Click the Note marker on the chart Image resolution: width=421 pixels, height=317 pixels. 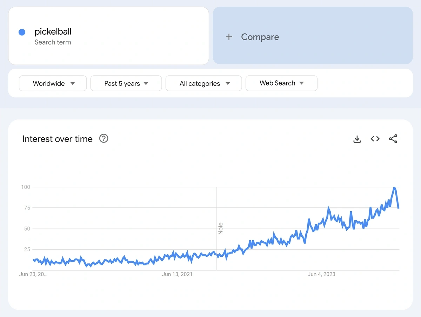(220, 228)
